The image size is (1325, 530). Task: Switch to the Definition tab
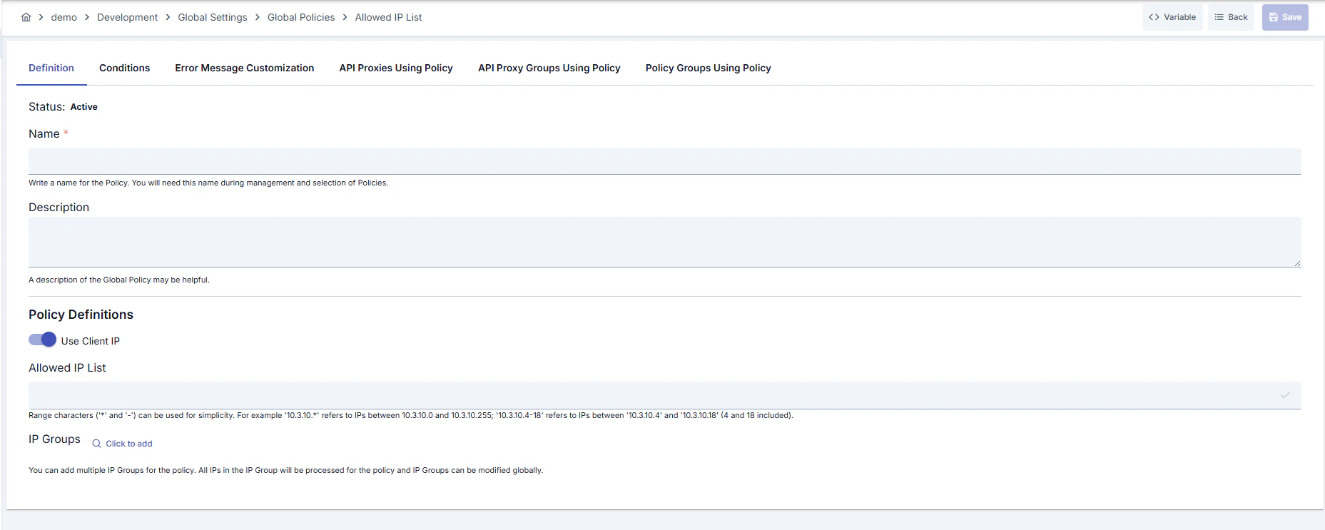[51, 68]
